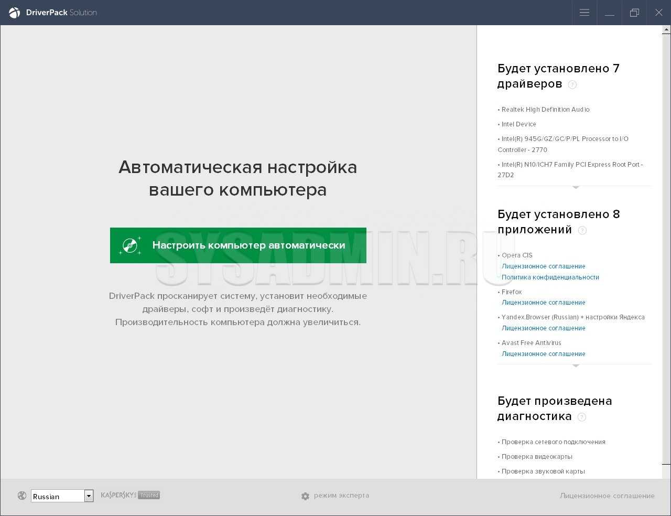Open the Russian language dropdown
The width and height of the screenshot is (671, 516).
pos(89,496)
